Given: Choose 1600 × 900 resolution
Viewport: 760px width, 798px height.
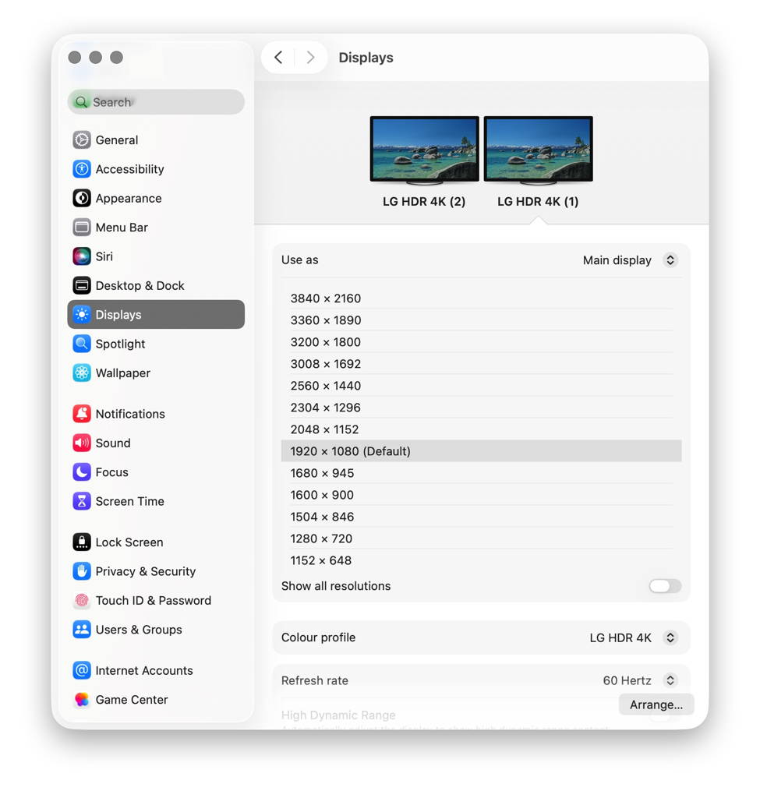Looking at the screenshot, I should click(481, 495).
